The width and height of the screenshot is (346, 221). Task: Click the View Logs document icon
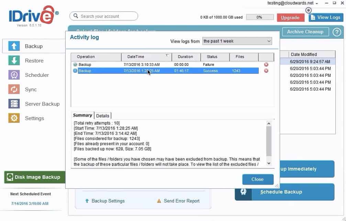(313, 17)
